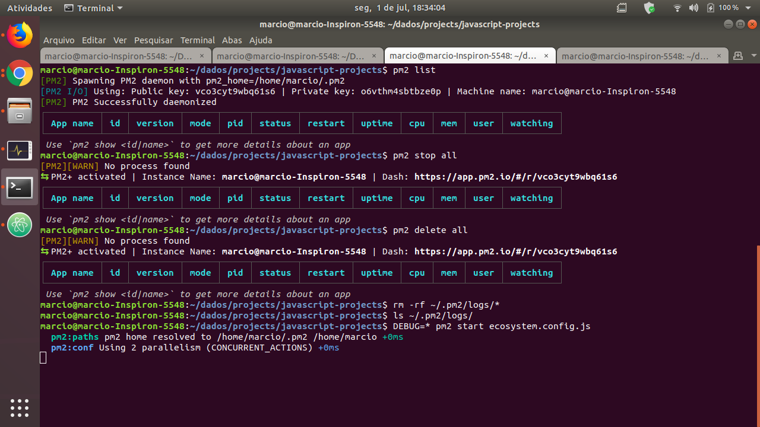Close the fourth terminal tab
The height and width of the screenshot is (427, 760).
(x=718, y=56)
